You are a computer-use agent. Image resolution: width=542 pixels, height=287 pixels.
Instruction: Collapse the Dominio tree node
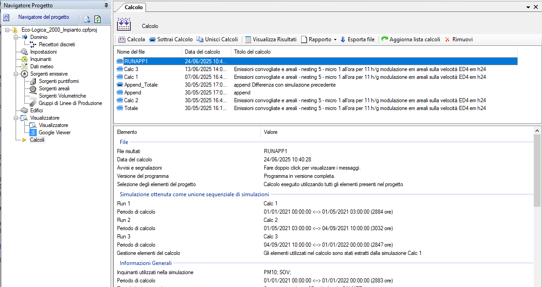coord(16,37)
